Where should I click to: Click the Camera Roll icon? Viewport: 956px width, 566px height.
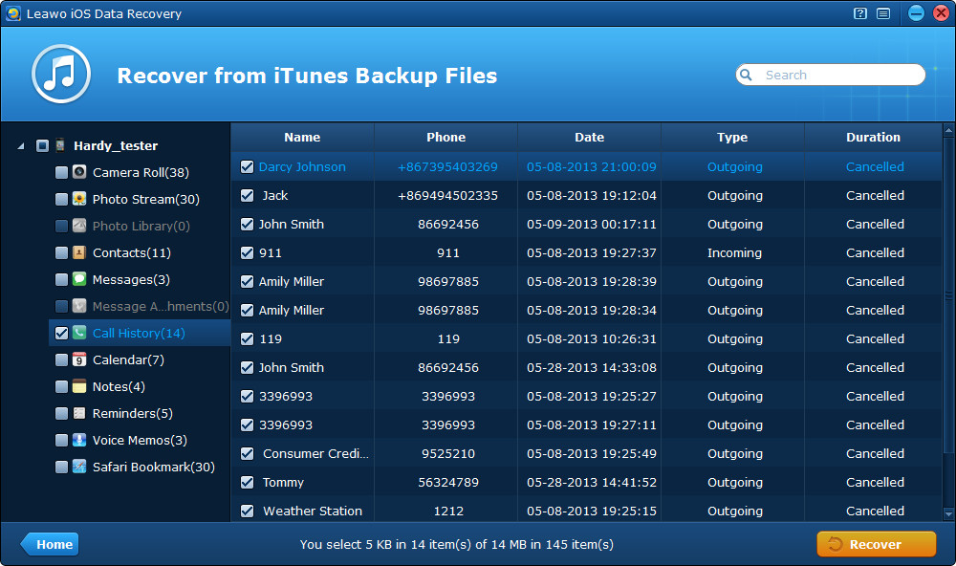coord(79,172)
